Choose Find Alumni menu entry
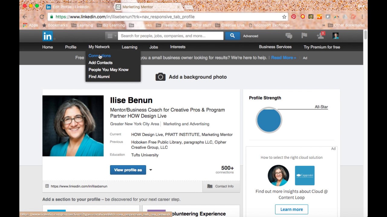The height and width of the screenshot is (217, 387). point(99,77)
